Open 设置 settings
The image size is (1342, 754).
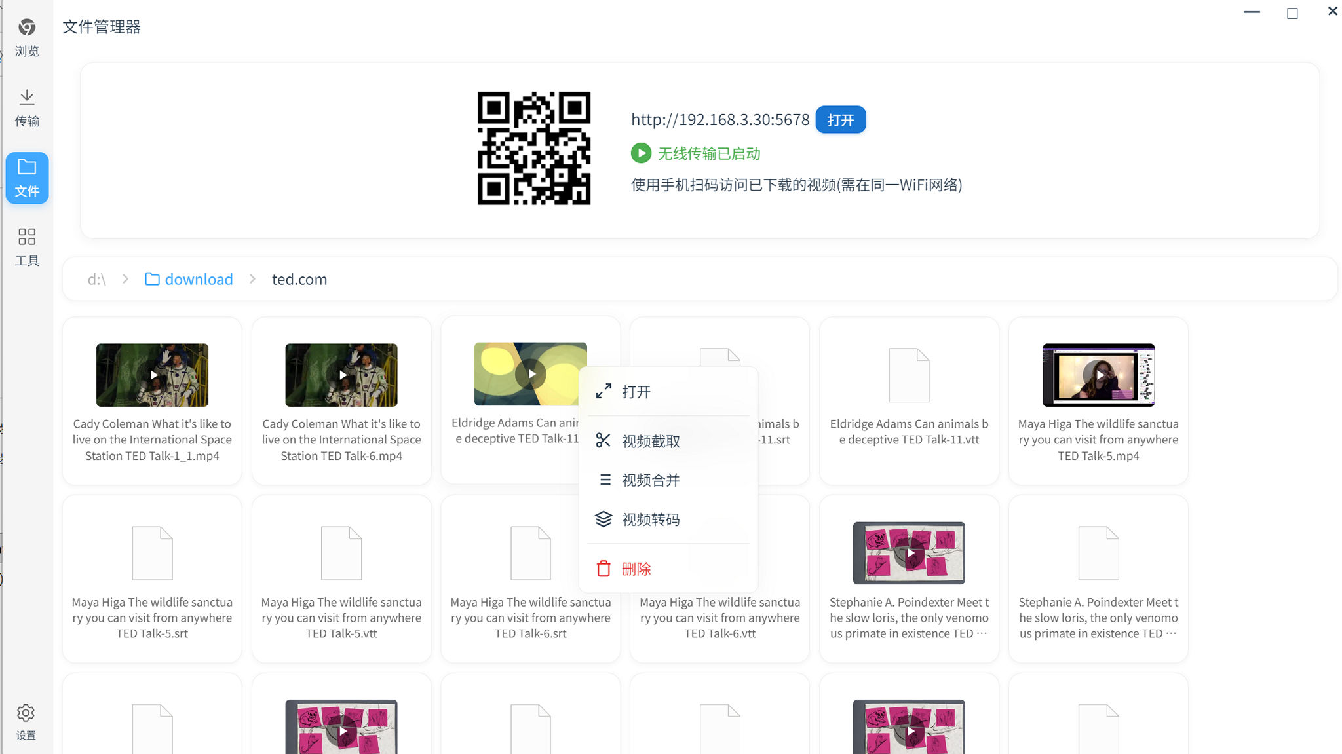pyautogui.click(x=26, y=722)
